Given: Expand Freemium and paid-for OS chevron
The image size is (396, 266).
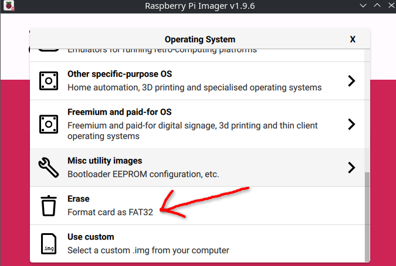Looking at the screenshot, I should pos(351,124).
